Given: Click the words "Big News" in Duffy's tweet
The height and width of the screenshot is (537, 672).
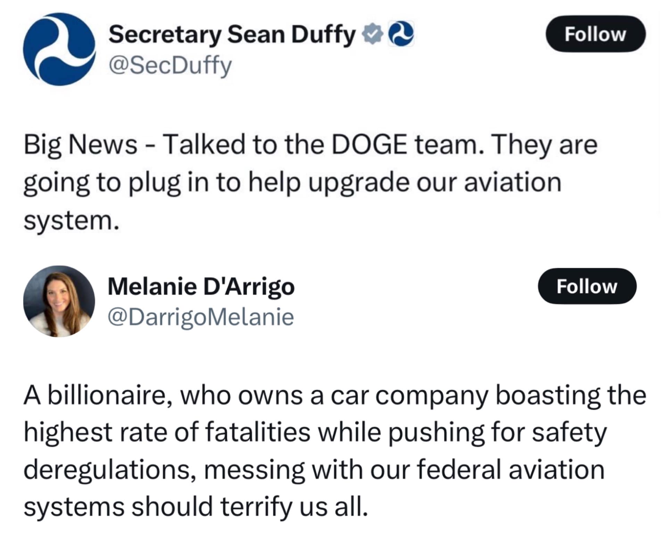Looking at the screenshot, I should point(81,145).
